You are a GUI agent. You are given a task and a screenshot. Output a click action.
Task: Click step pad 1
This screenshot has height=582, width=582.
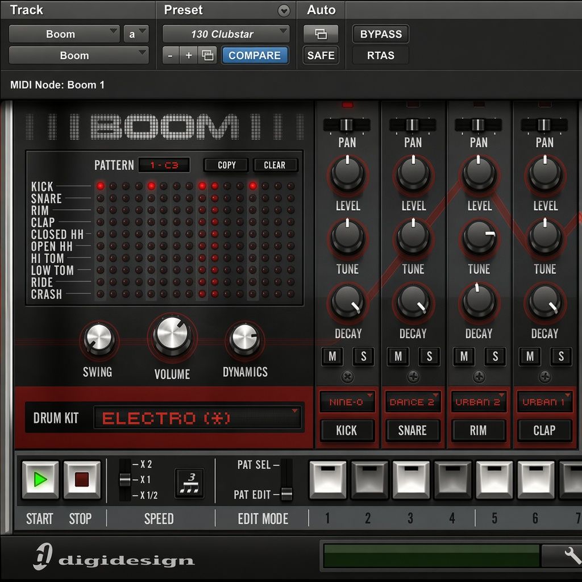pos(328,479)
